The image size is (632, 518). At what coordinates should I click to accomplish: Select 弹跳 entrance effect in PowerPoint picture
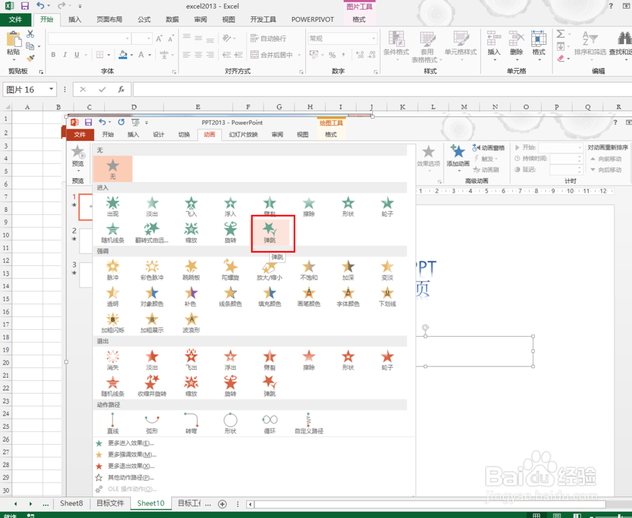click(x=270, y=233)
